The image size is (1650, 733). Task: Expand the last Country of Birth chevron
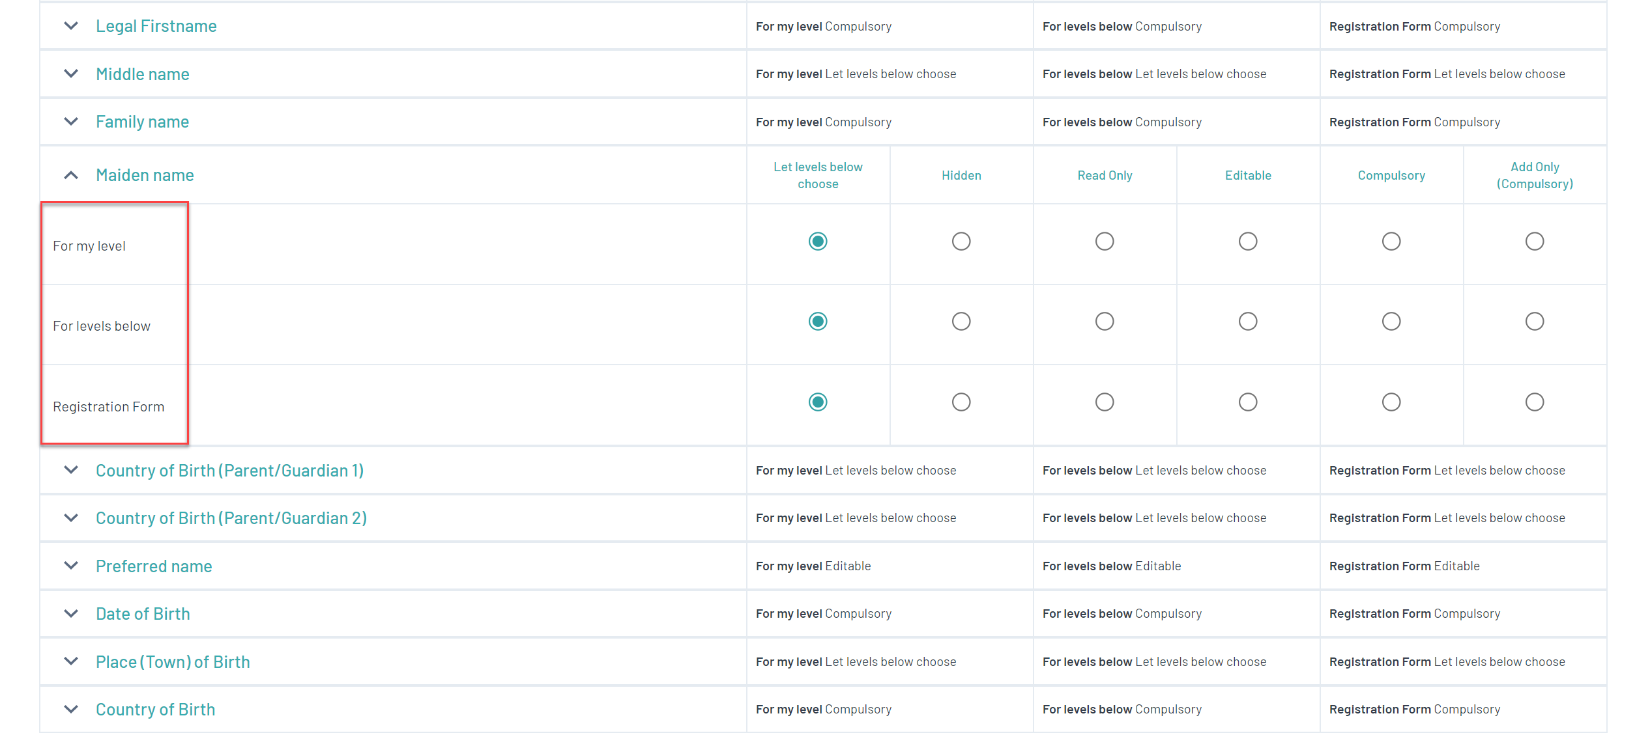pyautogui.click(x=71, y=710)
